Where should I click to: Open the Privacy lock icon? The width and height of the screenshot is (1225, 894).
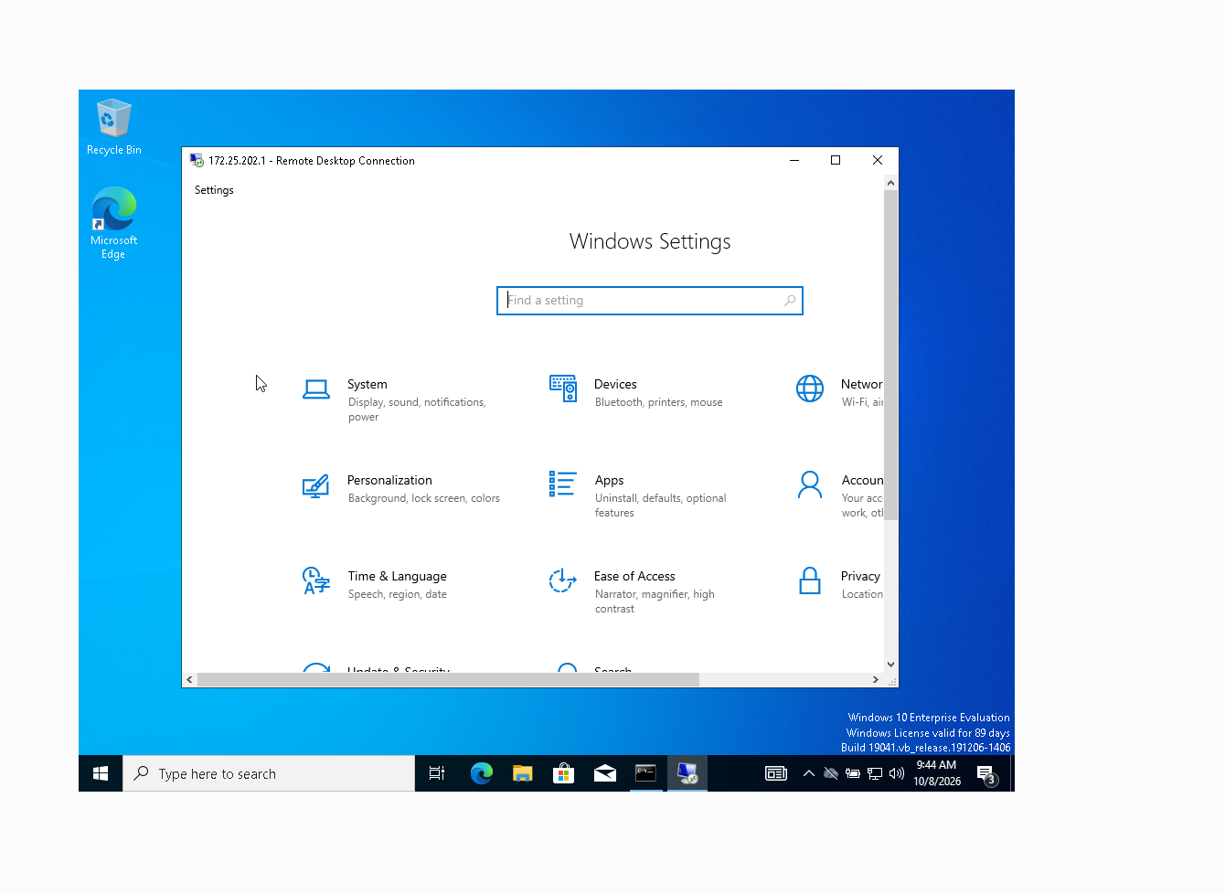coord(810,580)
